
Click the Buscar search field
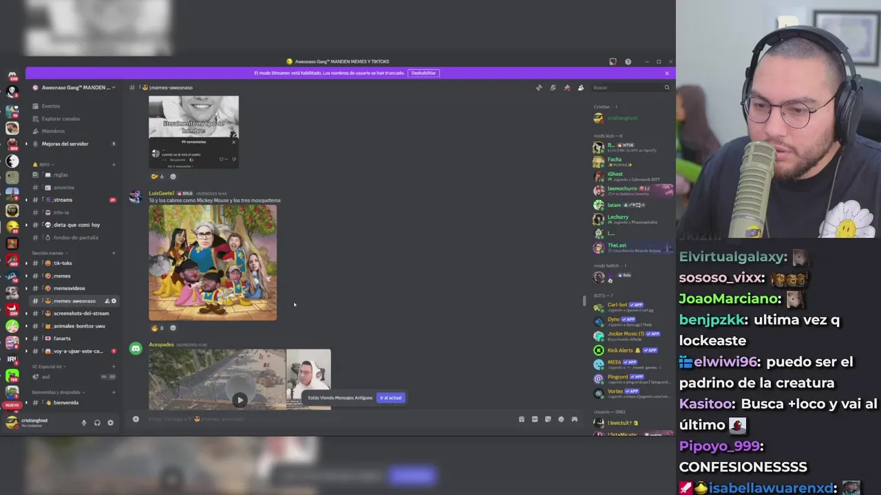(x=631, y=87)
